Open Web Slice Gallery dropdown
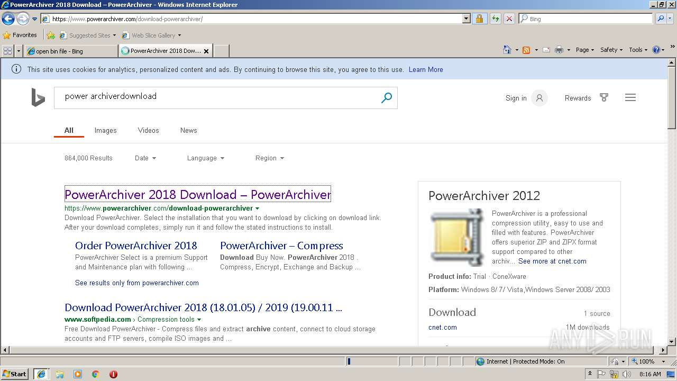Screen dimensions: 677x381 [151, 35]
